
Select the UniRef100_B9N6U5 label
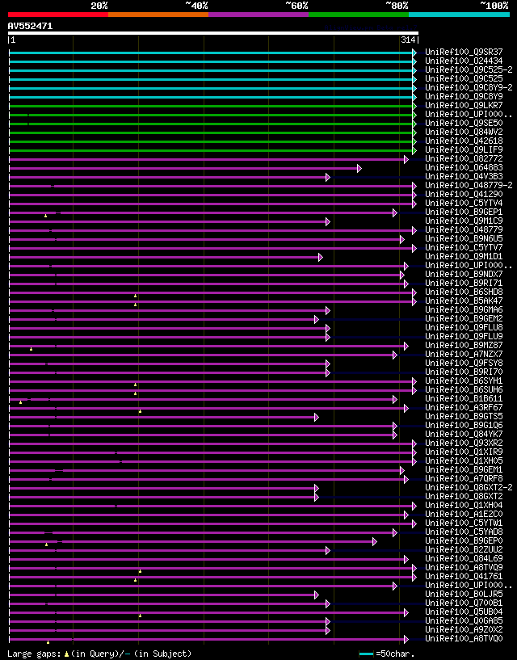tap(464, 238)
